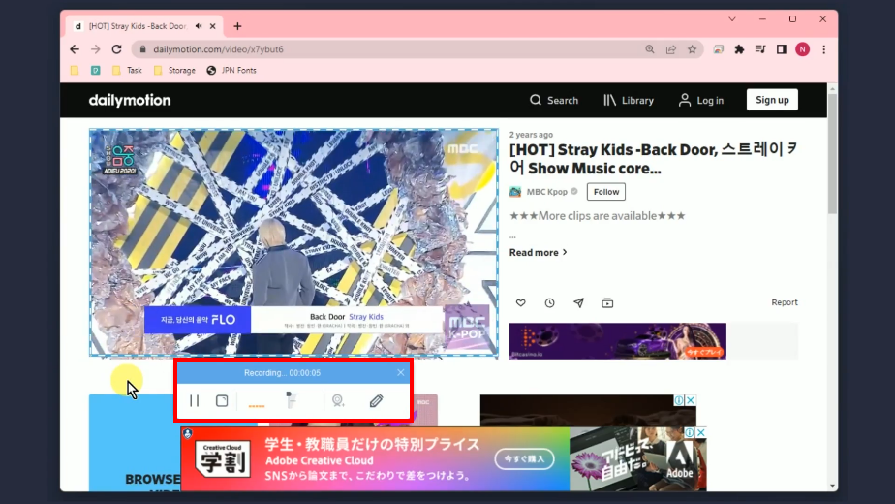Viewport: 895px width, 504px height.
Task: Share the video with paper plane icon
Action: (579, 302)
